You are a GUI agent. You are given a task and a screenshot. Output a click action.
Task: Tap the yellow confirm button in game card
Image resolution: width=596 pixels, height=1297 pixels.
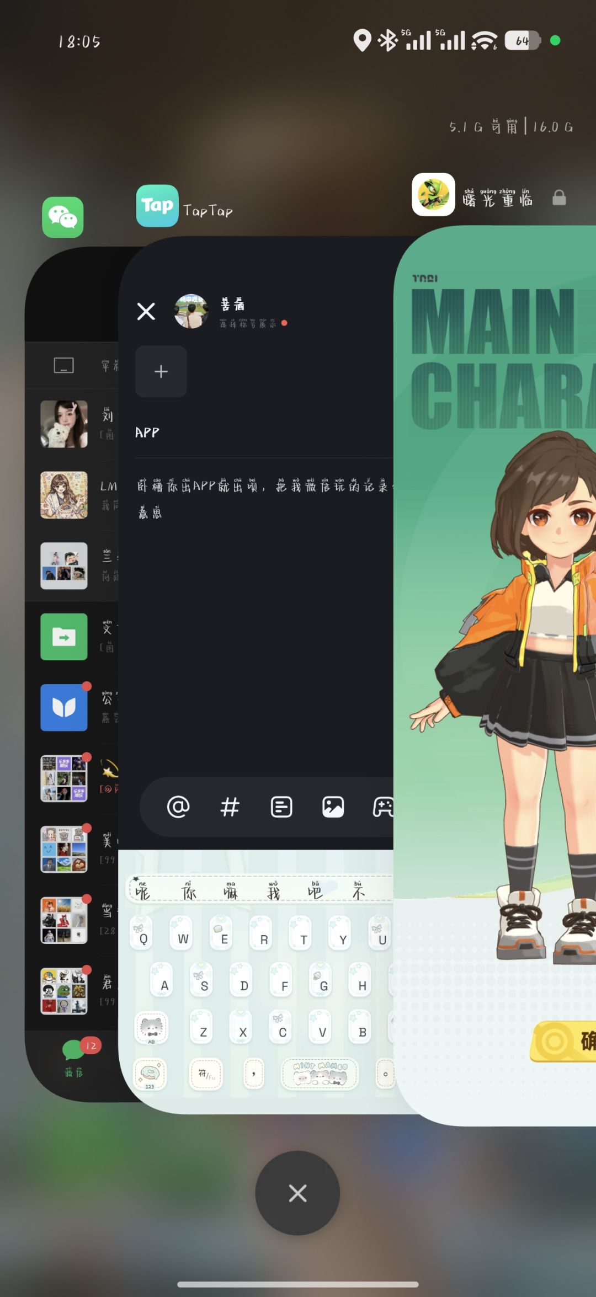[563, 1041]
